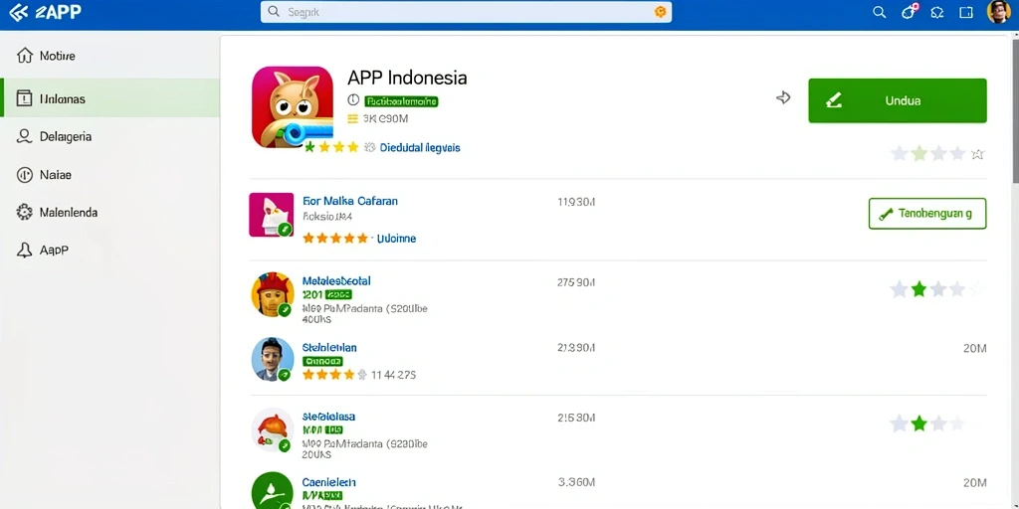
Task: Click the 20M value in Caenlelean row
Action: (x=975, y=482)
